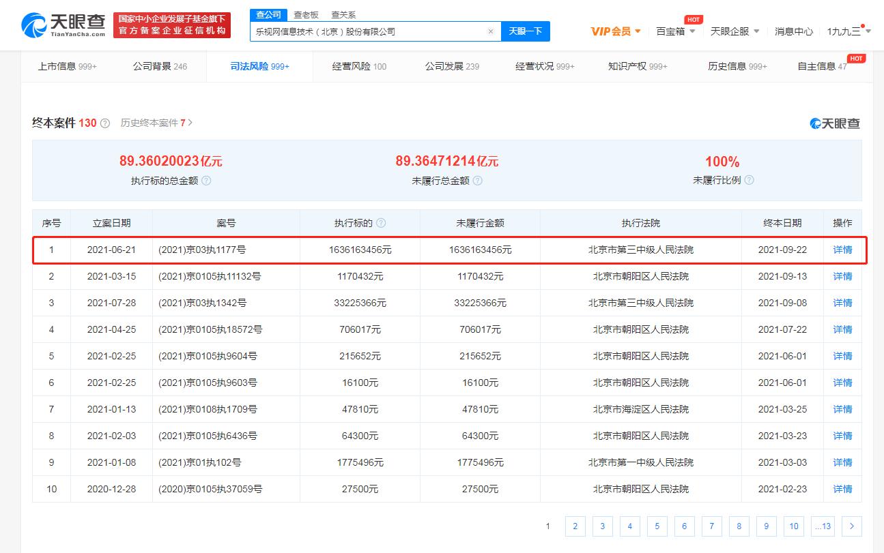This screenshot has height=553, width=884.
Task: View 详情 for case (2021)京0105执6436号
Action: click(x=842, y=436)
